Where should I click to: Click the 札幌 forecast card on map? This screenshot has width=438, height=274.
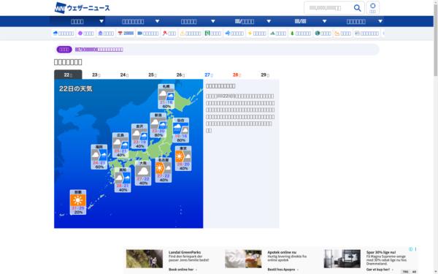tap(166, 96)
